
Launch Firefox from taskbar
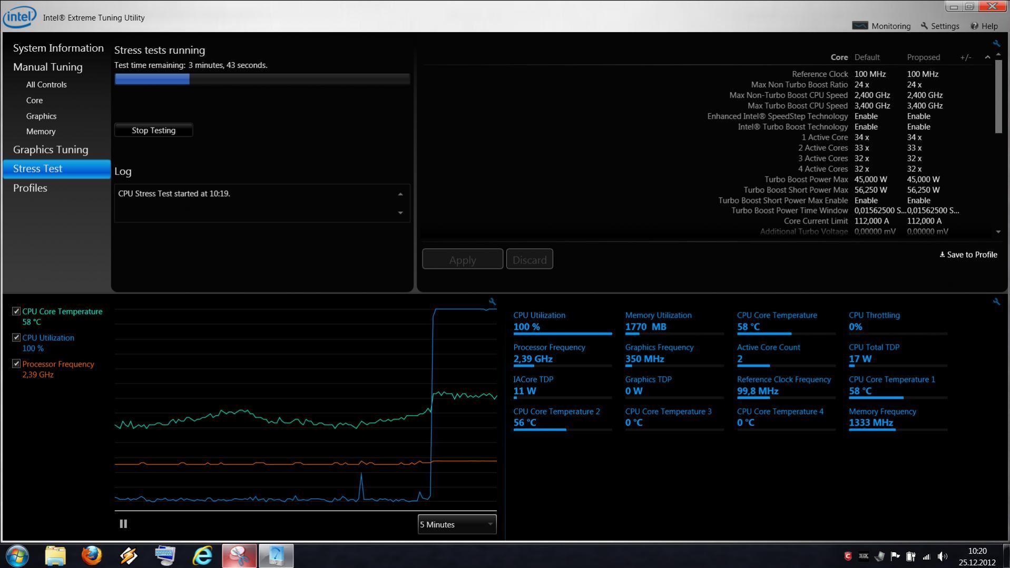click(92, 556)
